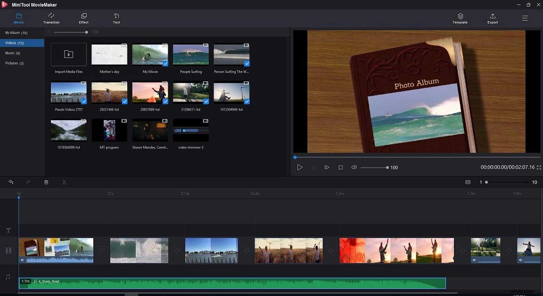Image resolution: width=543 pixels, height=296 pixels.
Task: Open the Text tab
Action: click(x=116, y=18)
